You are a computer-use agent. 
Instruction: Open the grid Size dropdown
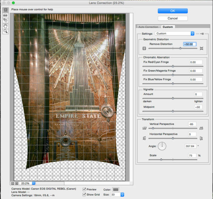[x=122, y=194]
